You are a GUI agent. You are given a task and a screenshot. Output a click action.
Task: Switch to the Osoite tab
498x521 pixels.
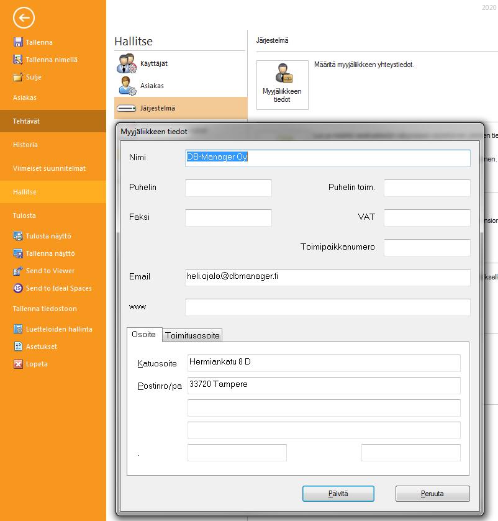tap(144, 334)
